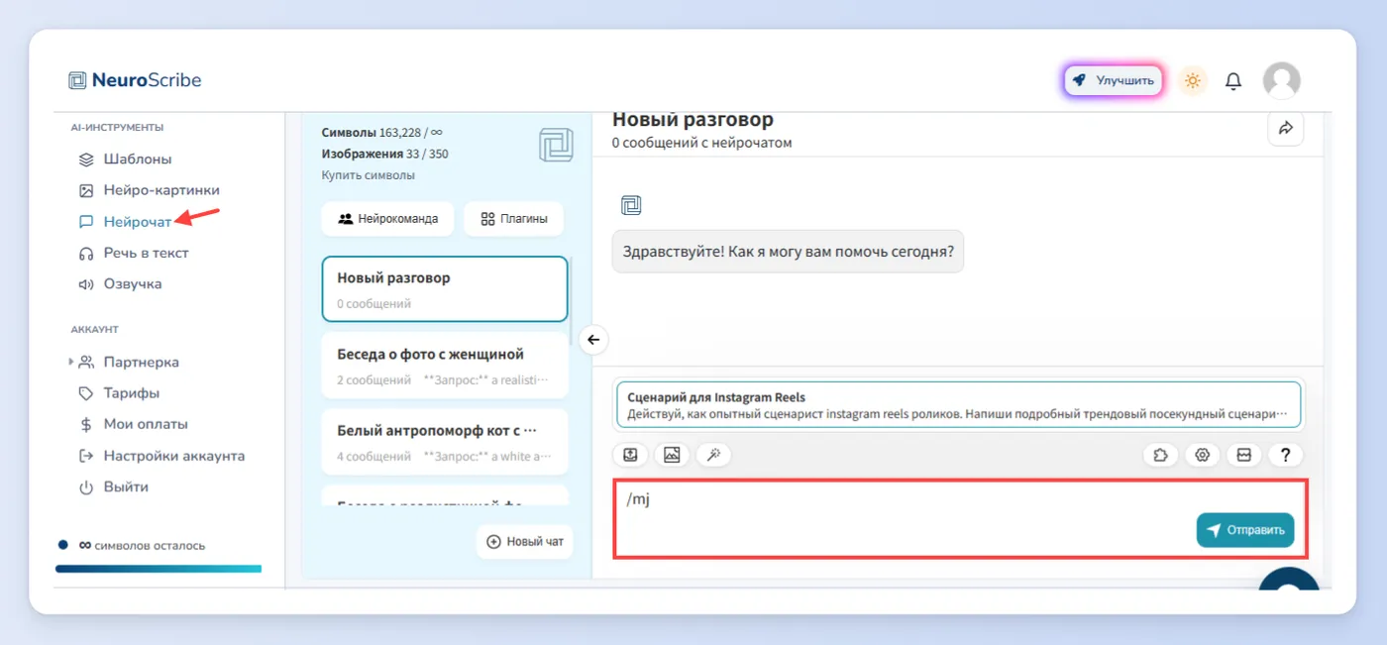This screenshot has width=1387, height=645.
Task: Click the puzzle plugin icon
Action: click(x=1160, y=455)
